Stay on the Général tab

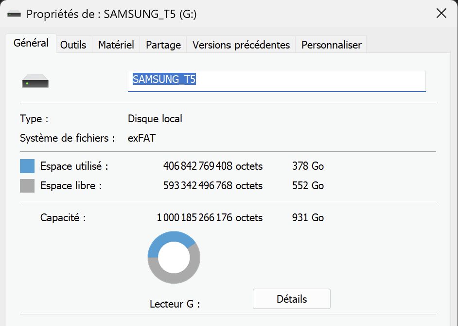click(x=31, y=43)
